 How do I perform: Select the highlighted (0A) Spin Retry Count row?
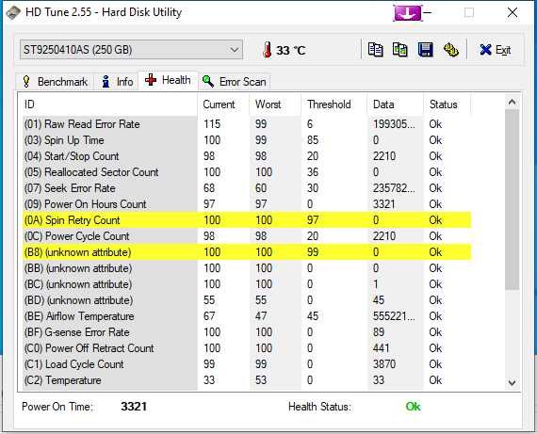coord(247,220)
